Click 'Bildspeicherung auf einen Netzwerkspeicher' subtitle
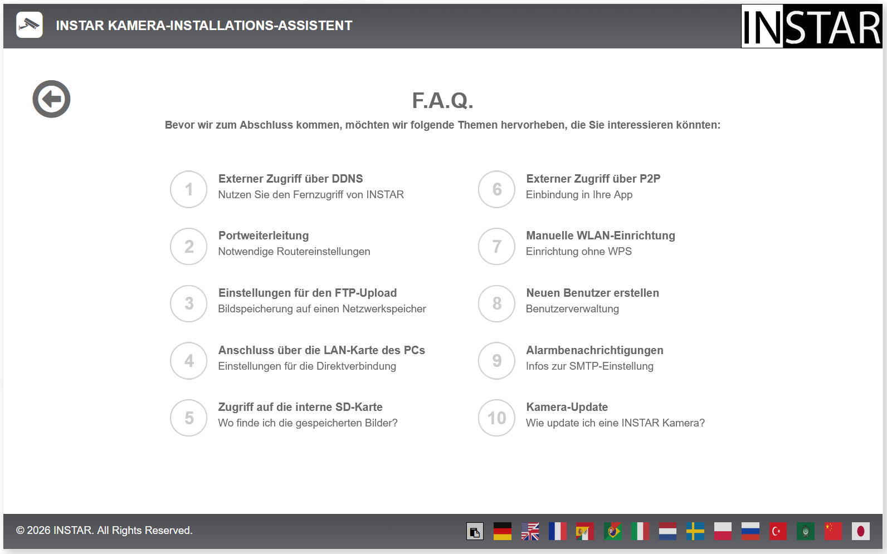 [322, 309]
